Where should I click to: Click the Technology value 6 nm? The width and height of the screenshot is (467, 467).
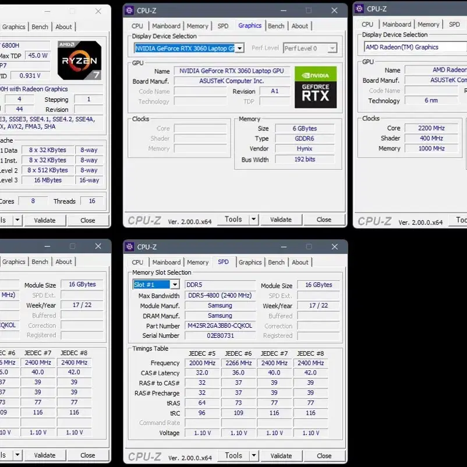point(431,100)
